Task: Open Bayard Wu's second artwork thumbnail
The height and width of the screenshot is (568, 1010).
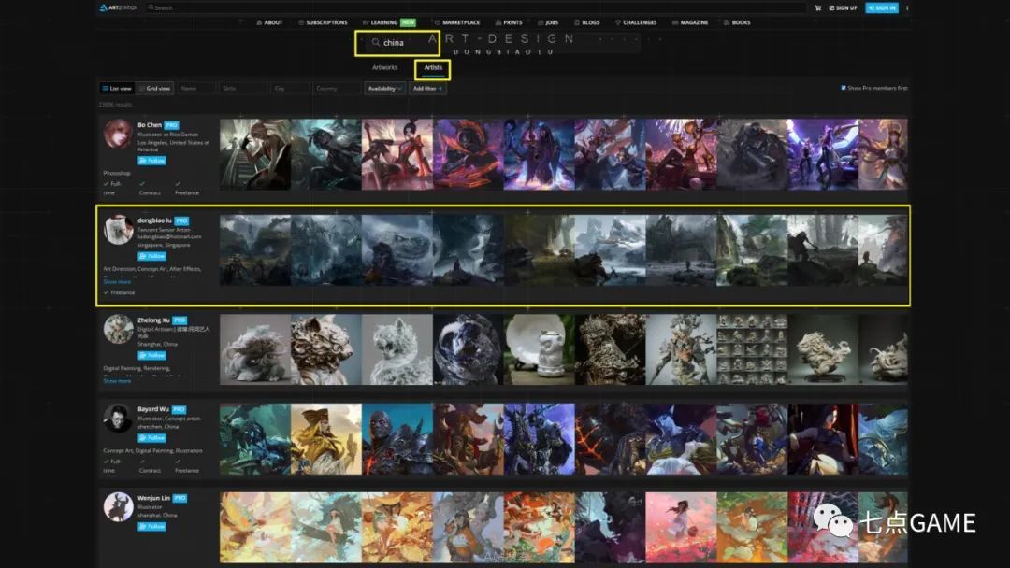Action: (326, 439)
